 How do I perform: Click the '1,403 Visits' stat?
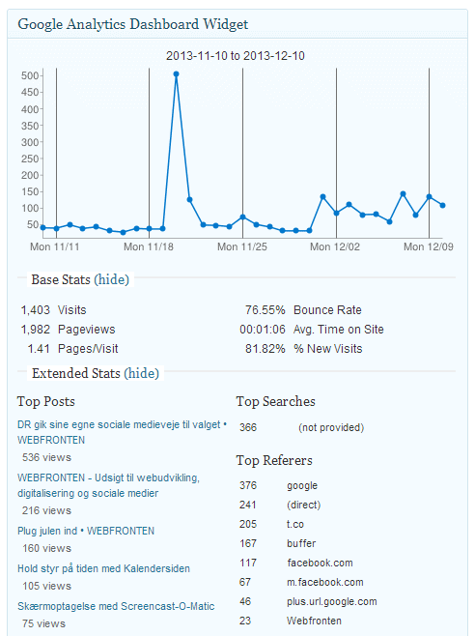(53, 310)
